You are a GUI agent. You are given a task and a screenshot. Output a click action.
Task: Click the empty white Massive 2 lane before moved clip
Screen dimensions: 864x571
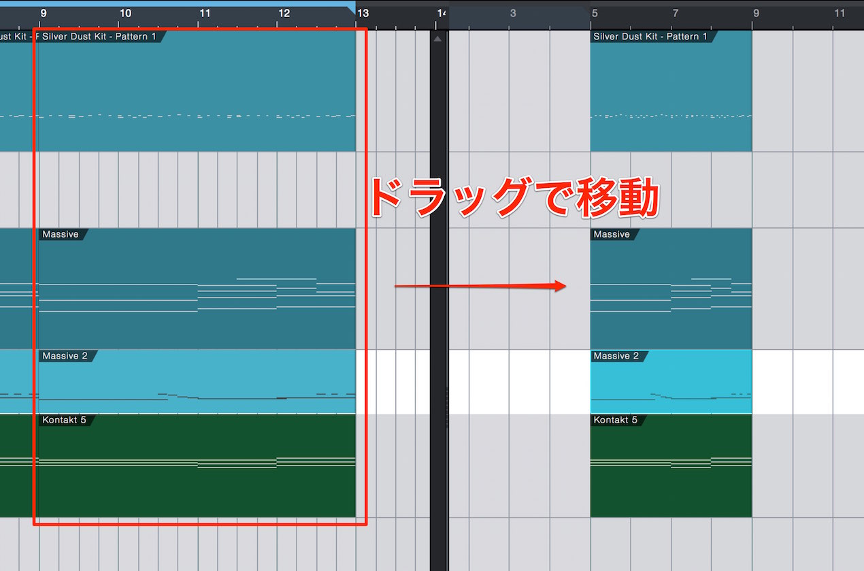click(520, 382)
